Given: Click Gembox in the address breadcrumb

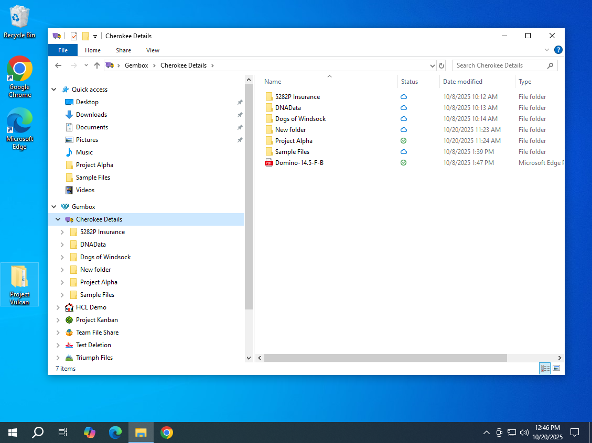Looking at the screenshot, I should (x=136, y=65).
